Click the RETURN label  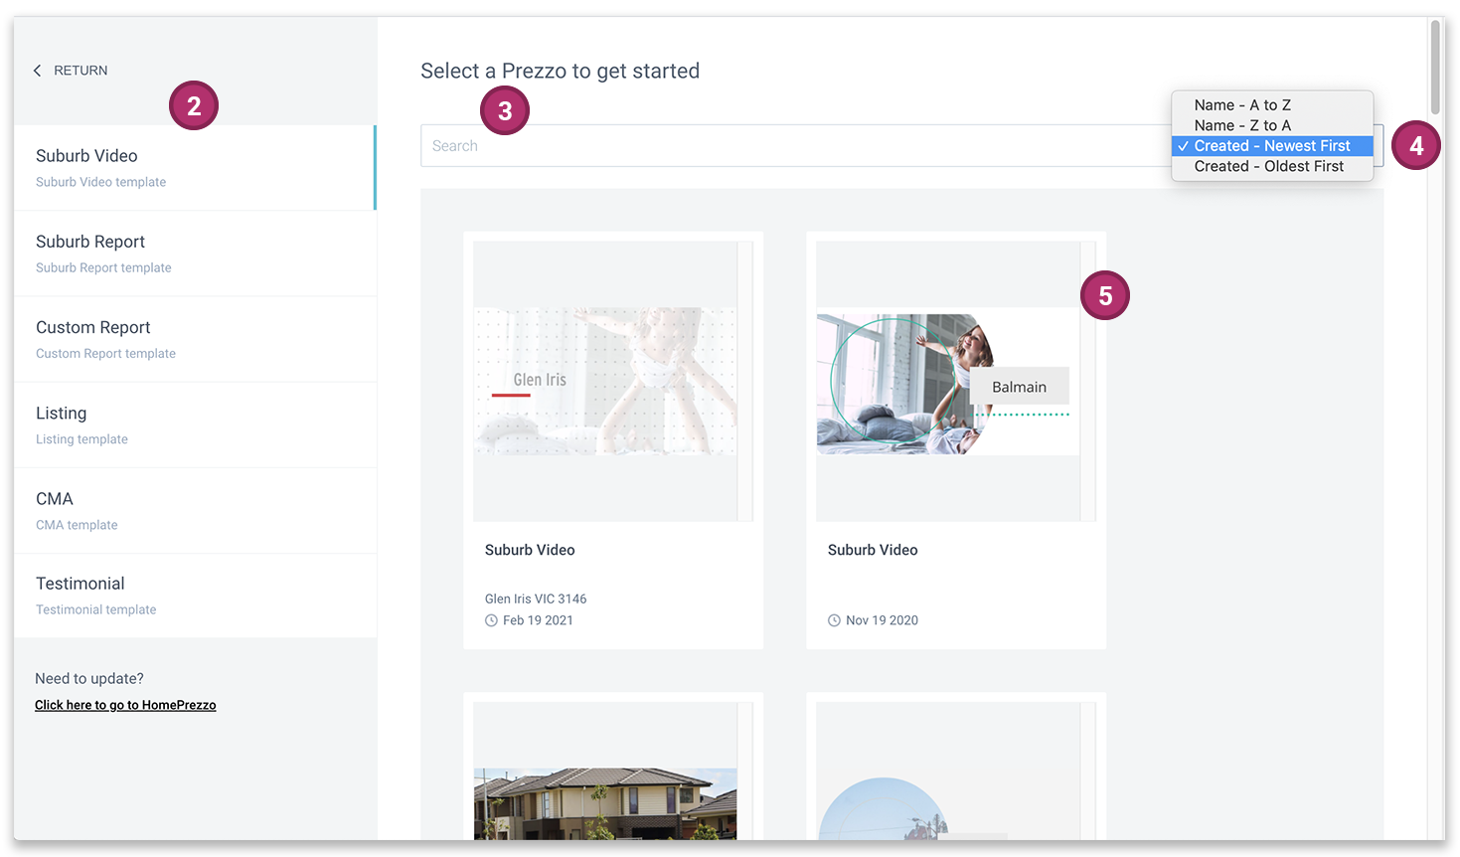point(81,71)
